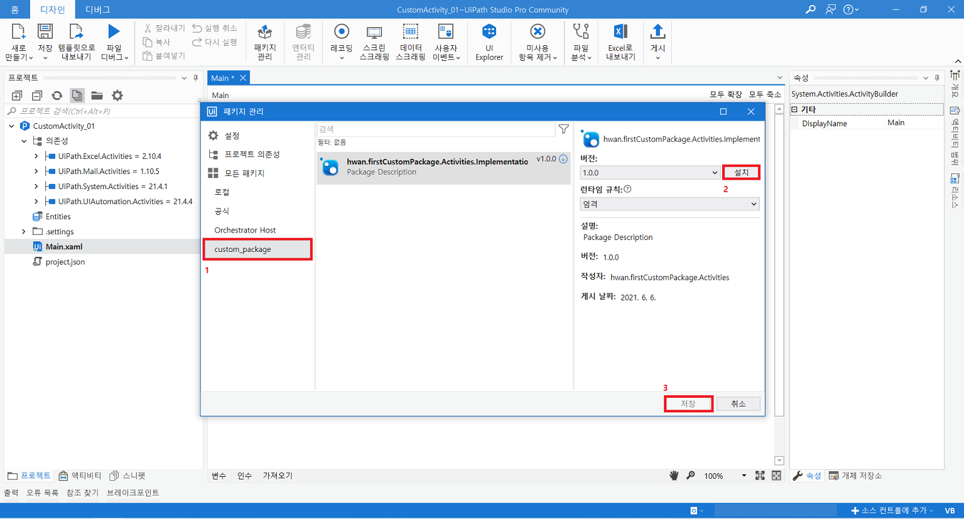964x519 pixels.
Task: Toggle show all files icon in project panel
Action: [x=77, y=96]
